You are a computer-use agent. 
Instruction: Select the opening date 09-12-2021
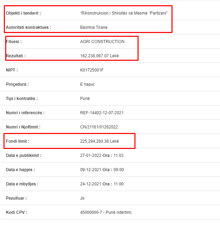click(91, 170)
